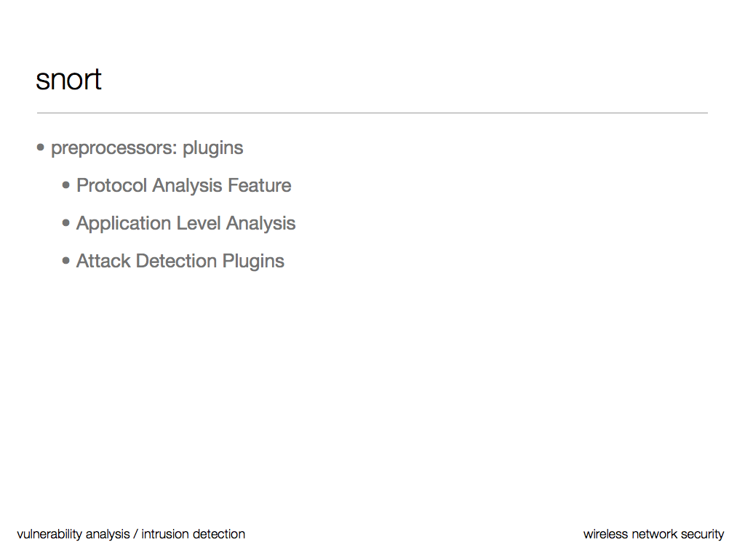Select the "Application Level Analysis" bullet text

186,224
